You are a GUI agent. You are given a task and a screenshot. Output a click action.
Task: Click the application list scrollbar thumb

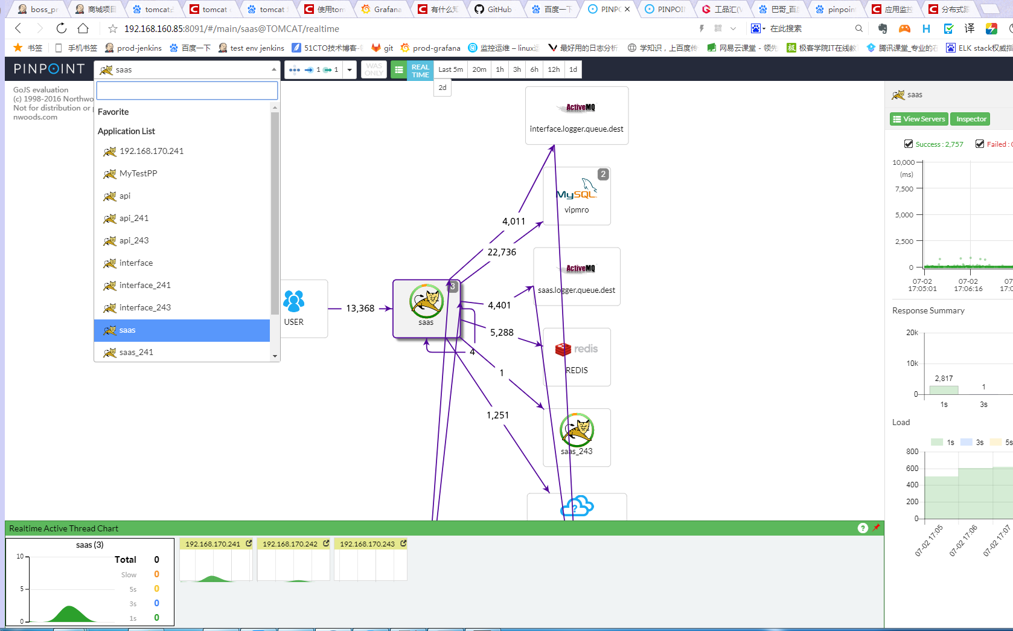pos(275,214)
